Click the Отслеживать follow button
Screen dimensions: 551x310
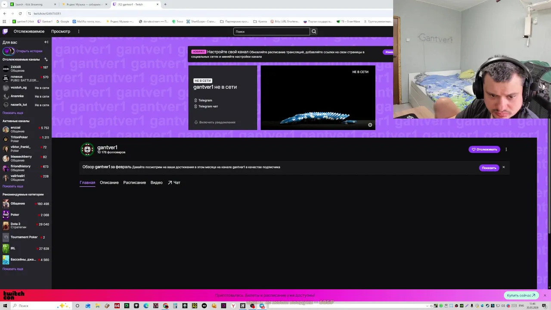click(x=484, y=149)
